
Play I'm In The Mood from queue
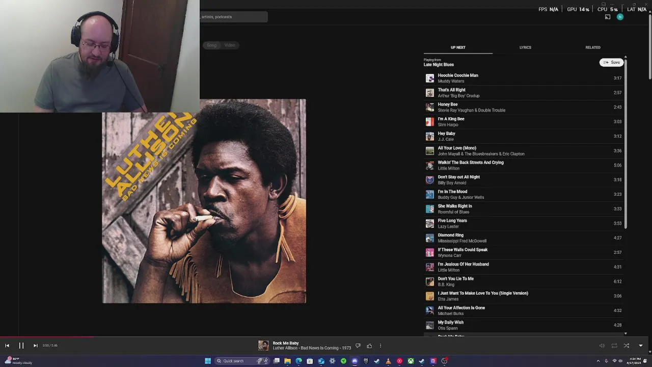tap(524, 194)
